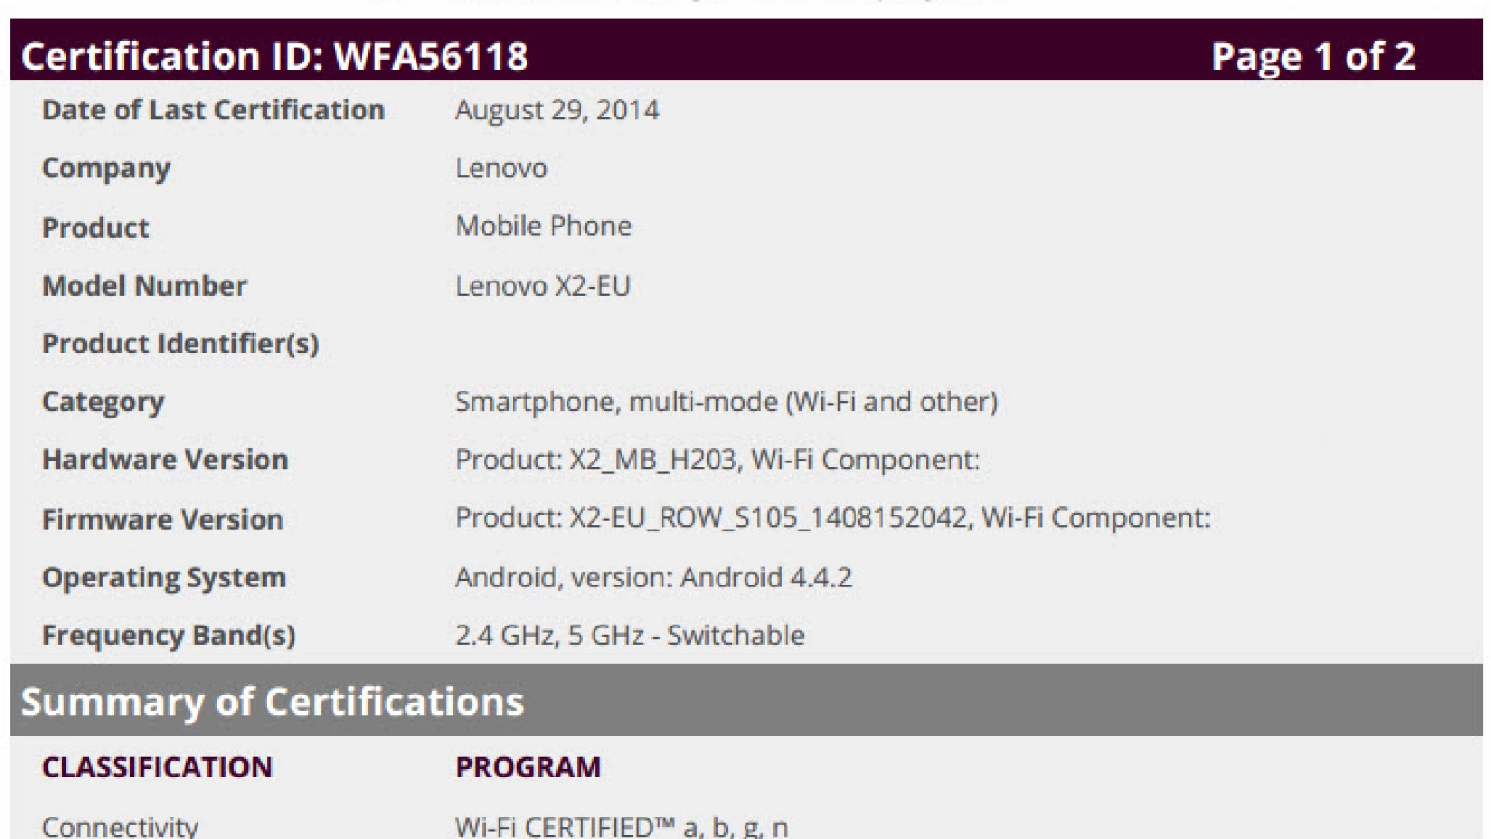The image size is (1491, 839).
Task: Click the Frequency Band(s) label
Action: click(x=169, y=636)
